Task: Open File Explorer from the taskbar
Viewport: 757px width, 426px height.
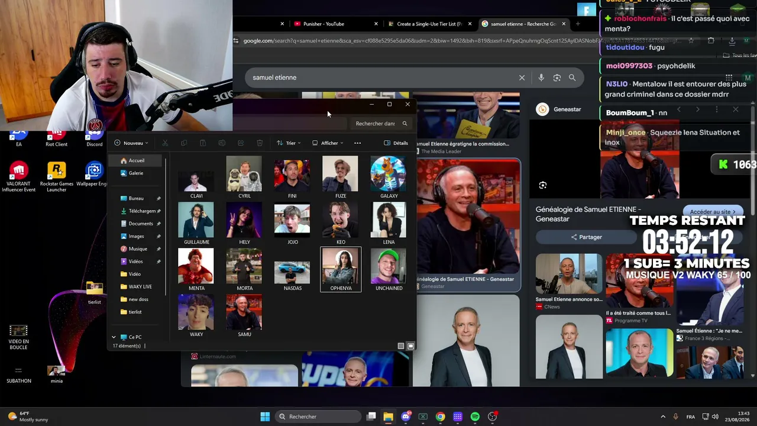Action: (x=388, y=417)
